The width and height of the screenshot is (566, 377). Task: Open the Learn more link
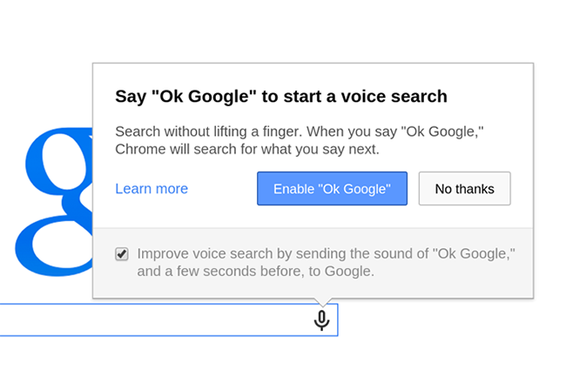pos(152,189)
